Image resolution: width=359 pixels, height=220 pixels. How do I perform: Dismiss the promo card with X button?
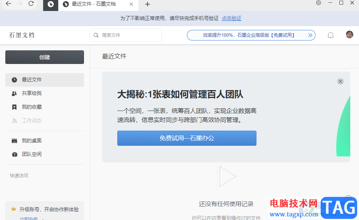pos(340,81)
